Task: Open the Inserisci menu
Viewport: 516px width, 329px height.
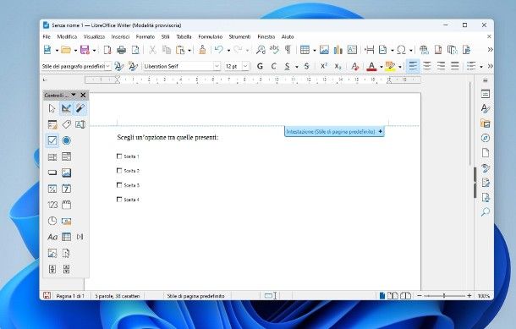Action: click(x=120, y=37)
